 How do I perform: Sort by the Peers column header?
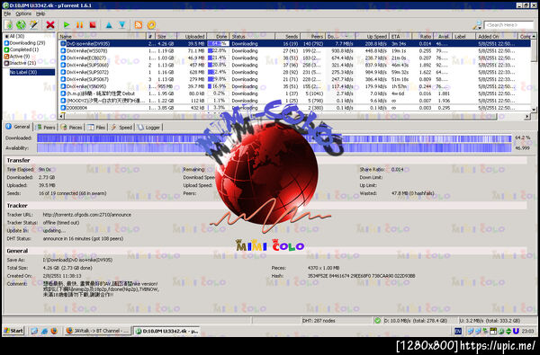312,37
